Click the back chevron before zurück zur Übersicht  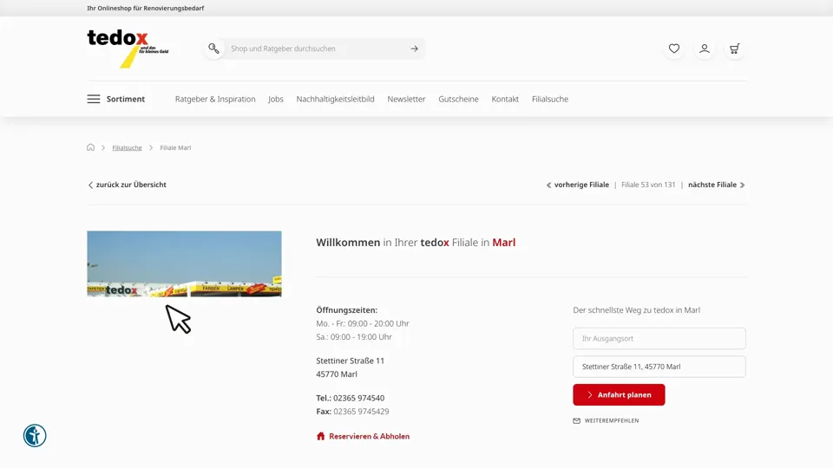pyautogui.click(x=90, y=185)
